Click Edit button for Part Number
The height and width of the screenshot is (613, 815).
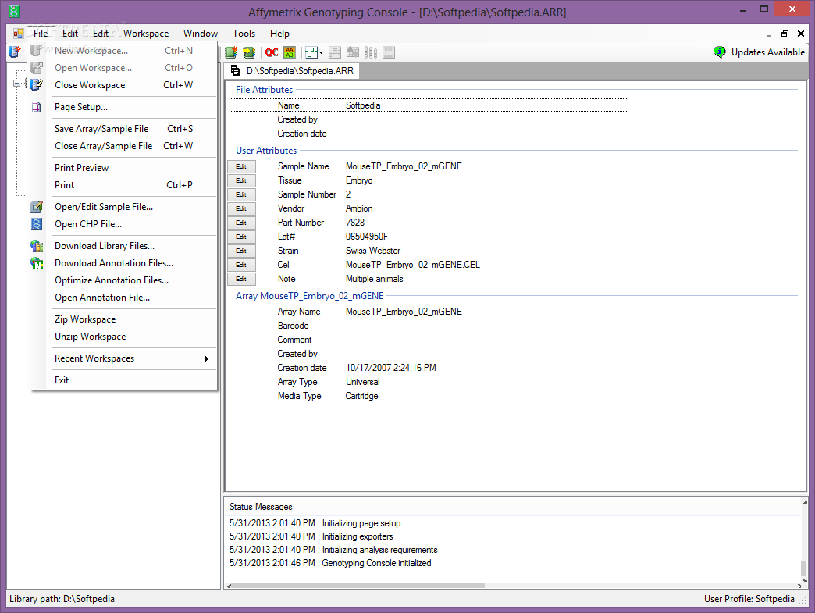coord(241,223)
